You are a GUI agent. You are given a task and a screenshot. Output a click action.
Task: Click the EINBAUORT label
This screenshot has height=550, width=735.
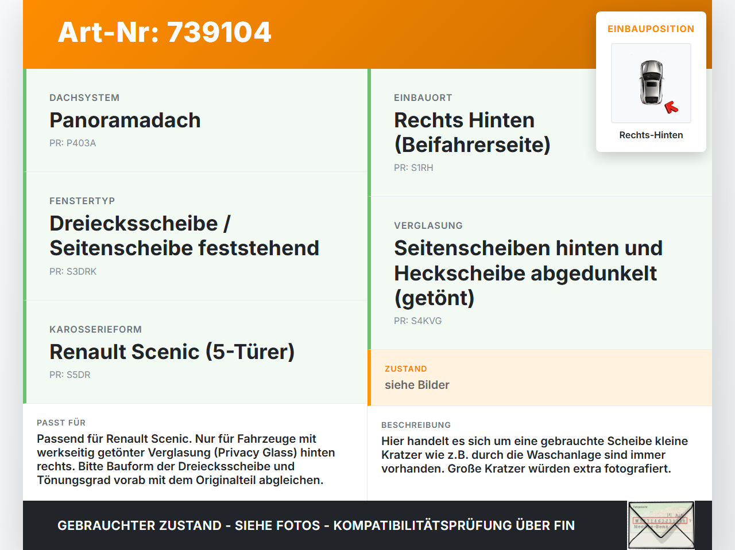(423, 98)
